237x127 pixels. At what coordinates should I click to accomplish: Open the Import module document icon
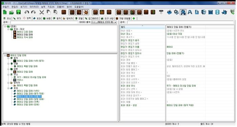click(197, 12)
